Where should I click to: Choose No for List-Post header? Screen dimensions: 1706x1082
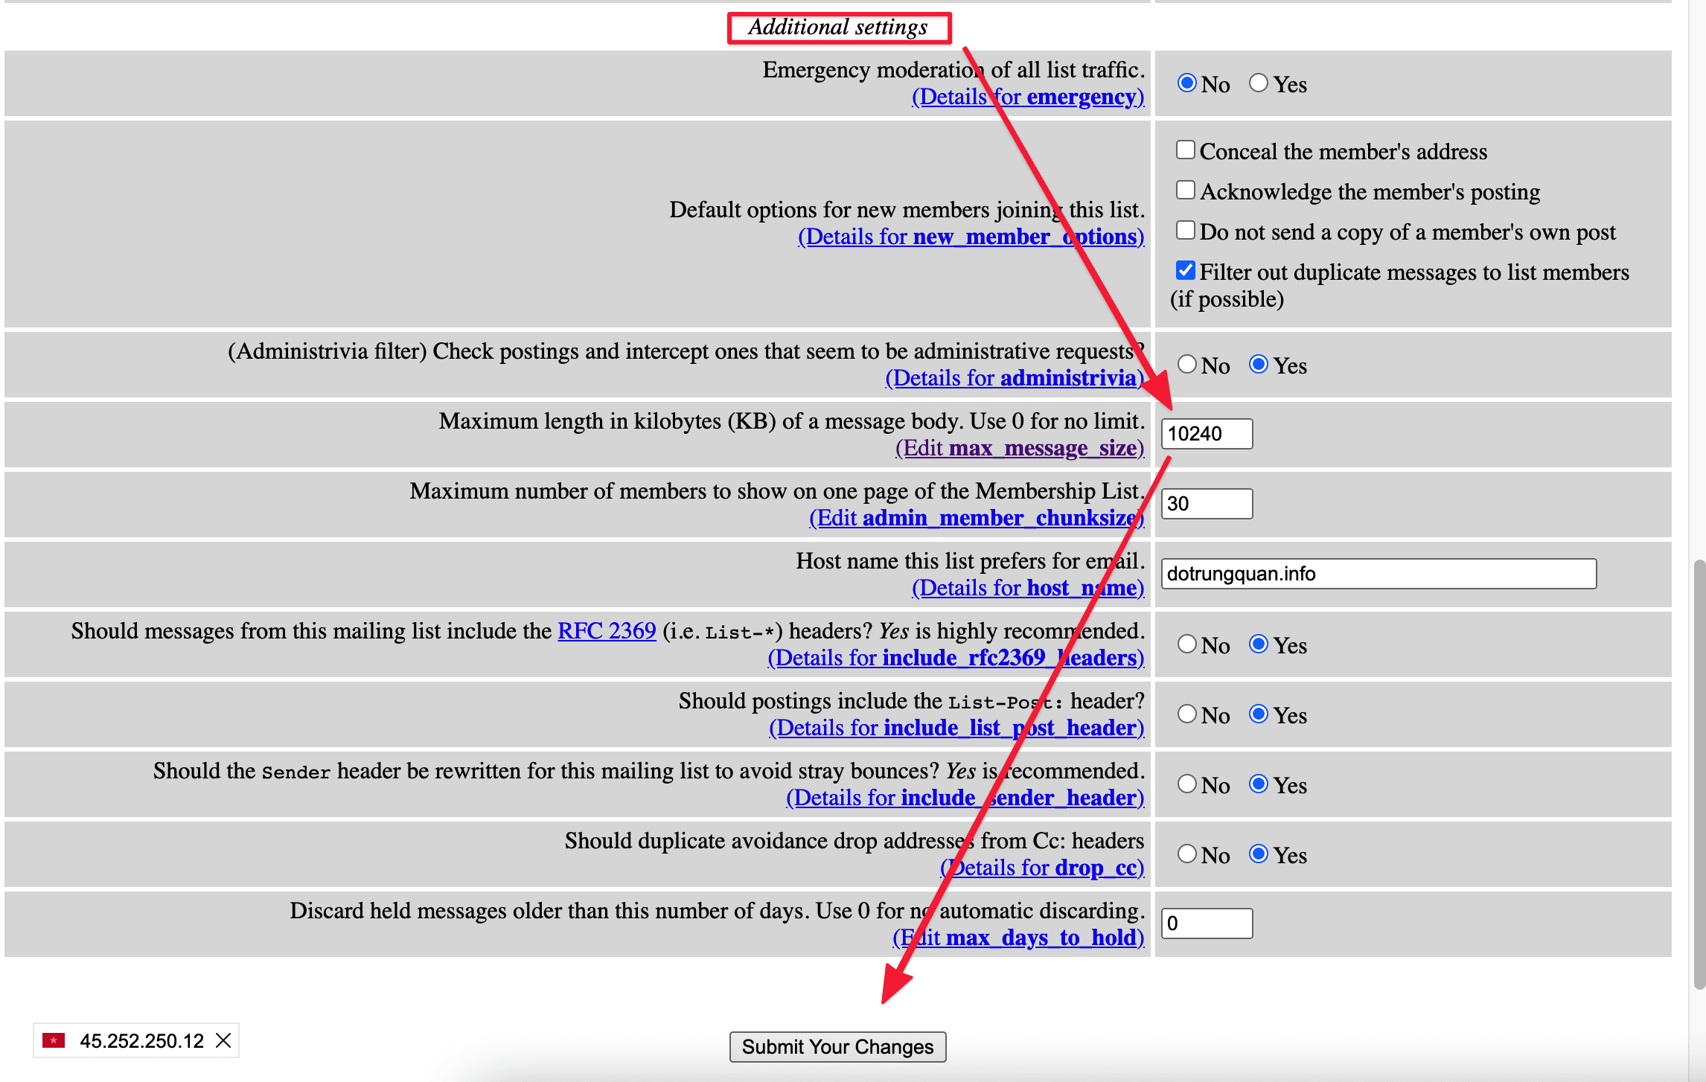click(1187, 714)
